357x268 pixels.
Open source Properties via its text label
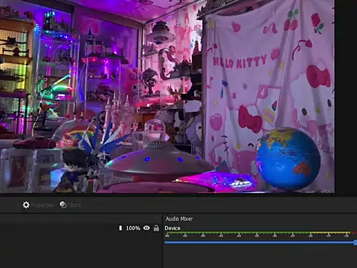point(42,205)
